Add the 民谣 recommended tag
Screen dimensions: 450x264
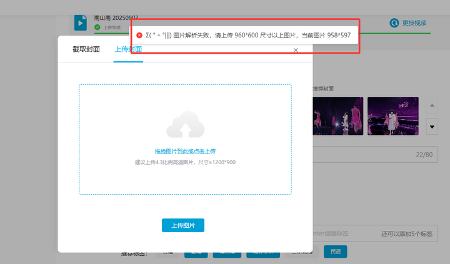pyautogui.click(x=336, y=252)
